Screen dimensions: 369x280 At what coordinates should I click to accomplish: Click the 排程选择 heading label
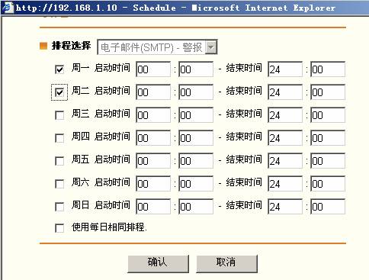tap(71, 46)
